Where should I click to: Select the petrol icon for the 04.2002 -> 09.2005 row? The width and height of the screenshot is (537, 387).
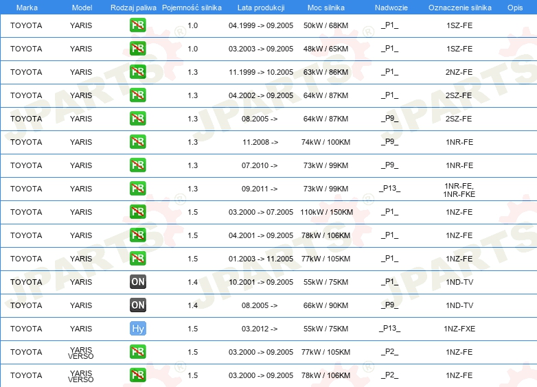pyautogui.click(x=137, y=95)
